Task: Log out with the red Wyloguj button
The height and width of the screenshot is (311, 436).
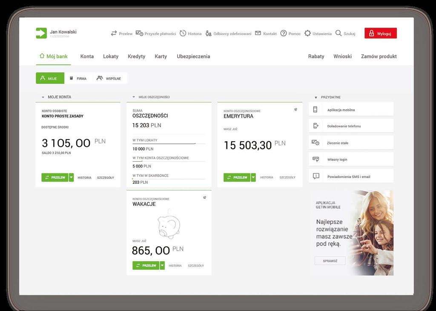Action: click(381, 33)
